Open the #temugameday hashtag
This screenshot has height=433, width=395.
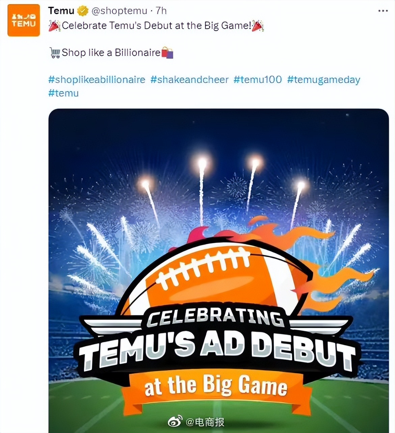point(323,80)
